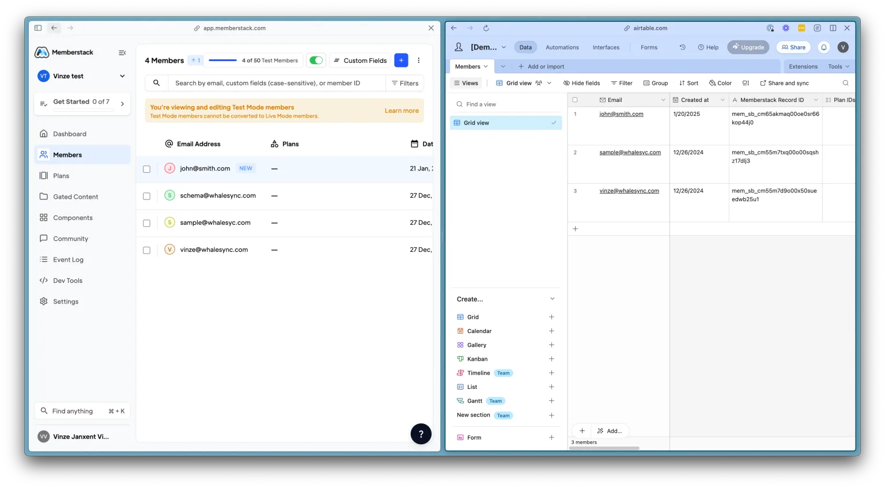885x488 pixels.
Task: Open the Airtable tables list chevron
Action: coord(503,66)
